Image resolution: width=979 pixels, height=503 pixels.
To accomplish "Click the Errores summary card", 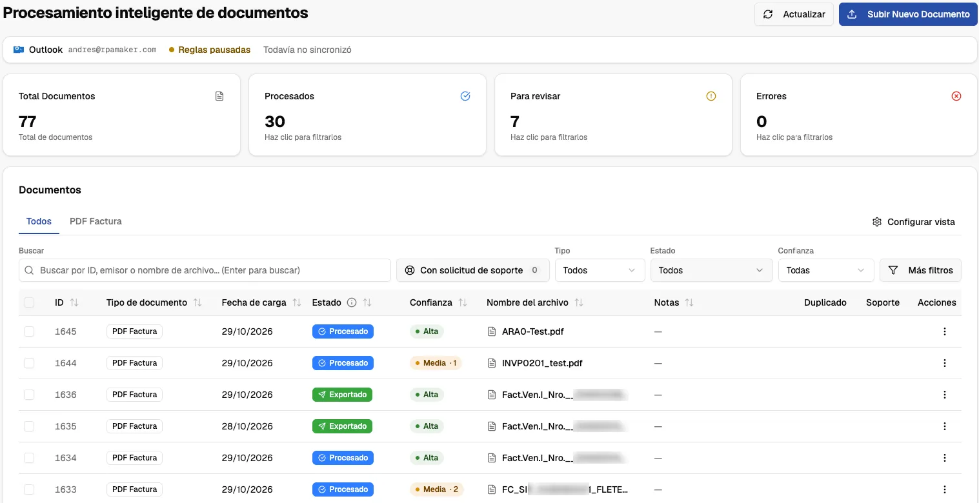I will [858, 115].
